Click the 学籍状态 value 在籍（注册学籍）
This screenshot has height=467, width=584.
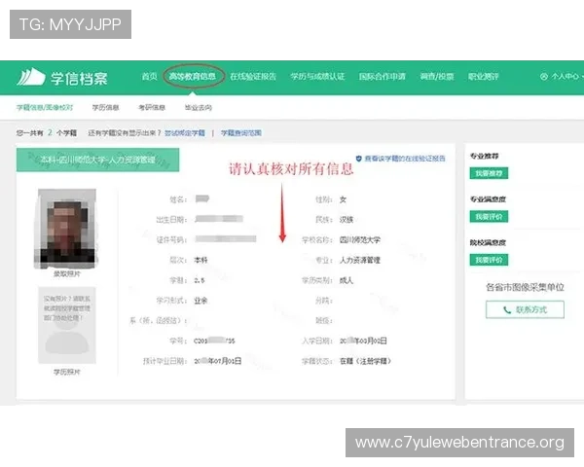click(365, 361)
